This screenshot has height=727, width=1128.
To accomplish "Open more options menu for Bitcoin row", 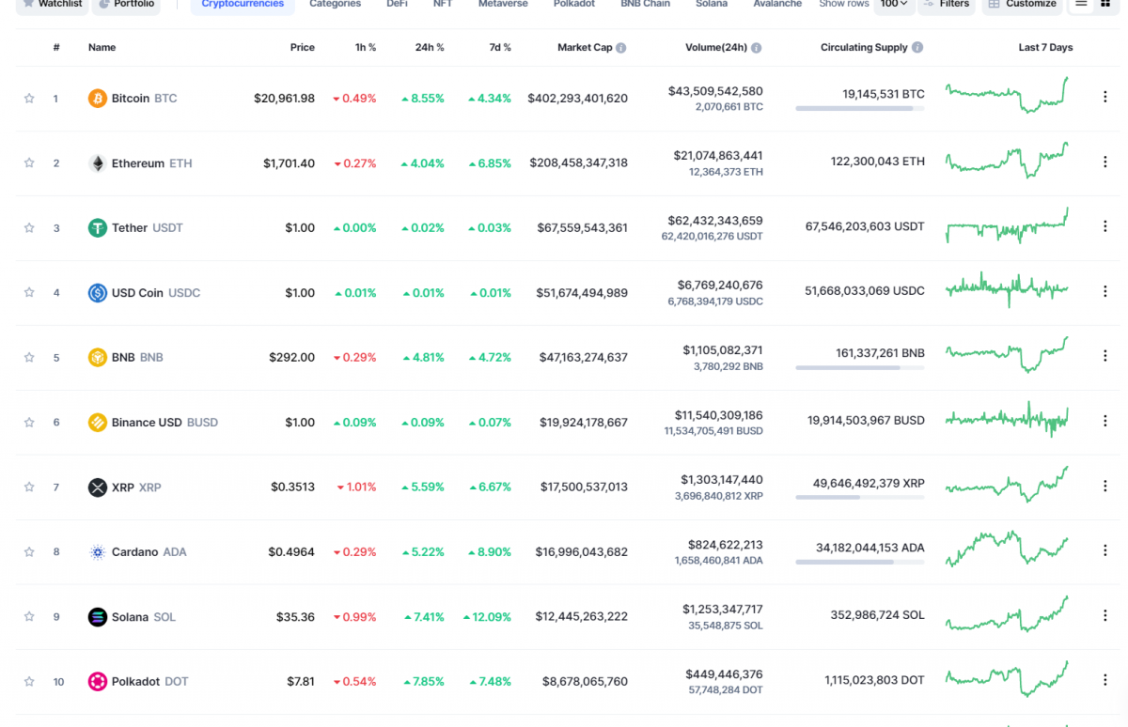I will [x=1105, y=97].
